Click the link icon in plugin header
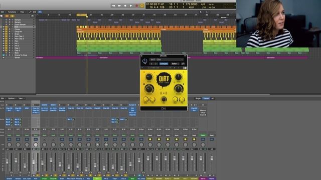Viewport: 321px width, 180px height. click(x=183, y=63)
